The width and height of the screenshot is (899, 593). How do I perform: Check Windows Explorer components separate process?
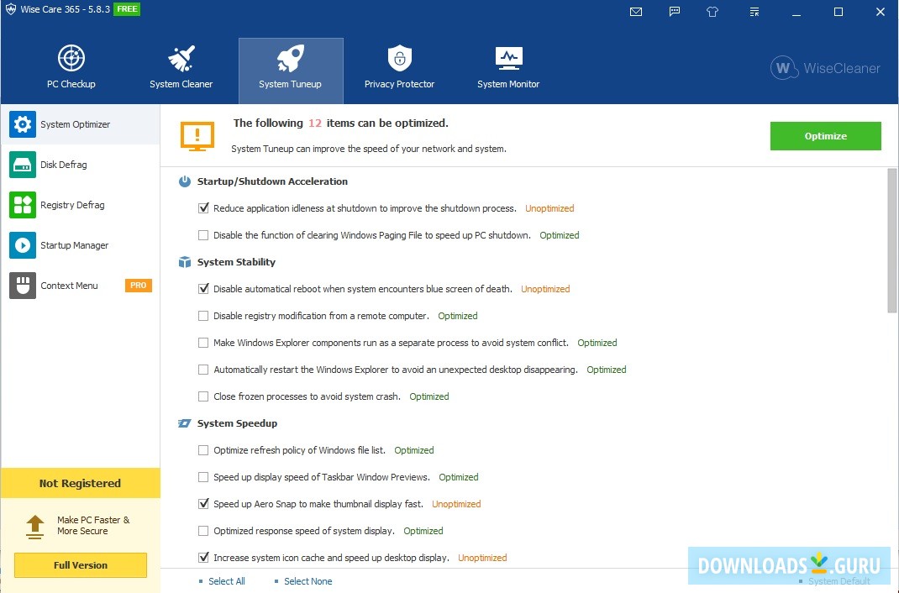pos(203,343)
